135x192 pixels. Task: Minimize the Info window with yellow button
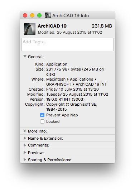click(x=32, y=15)
